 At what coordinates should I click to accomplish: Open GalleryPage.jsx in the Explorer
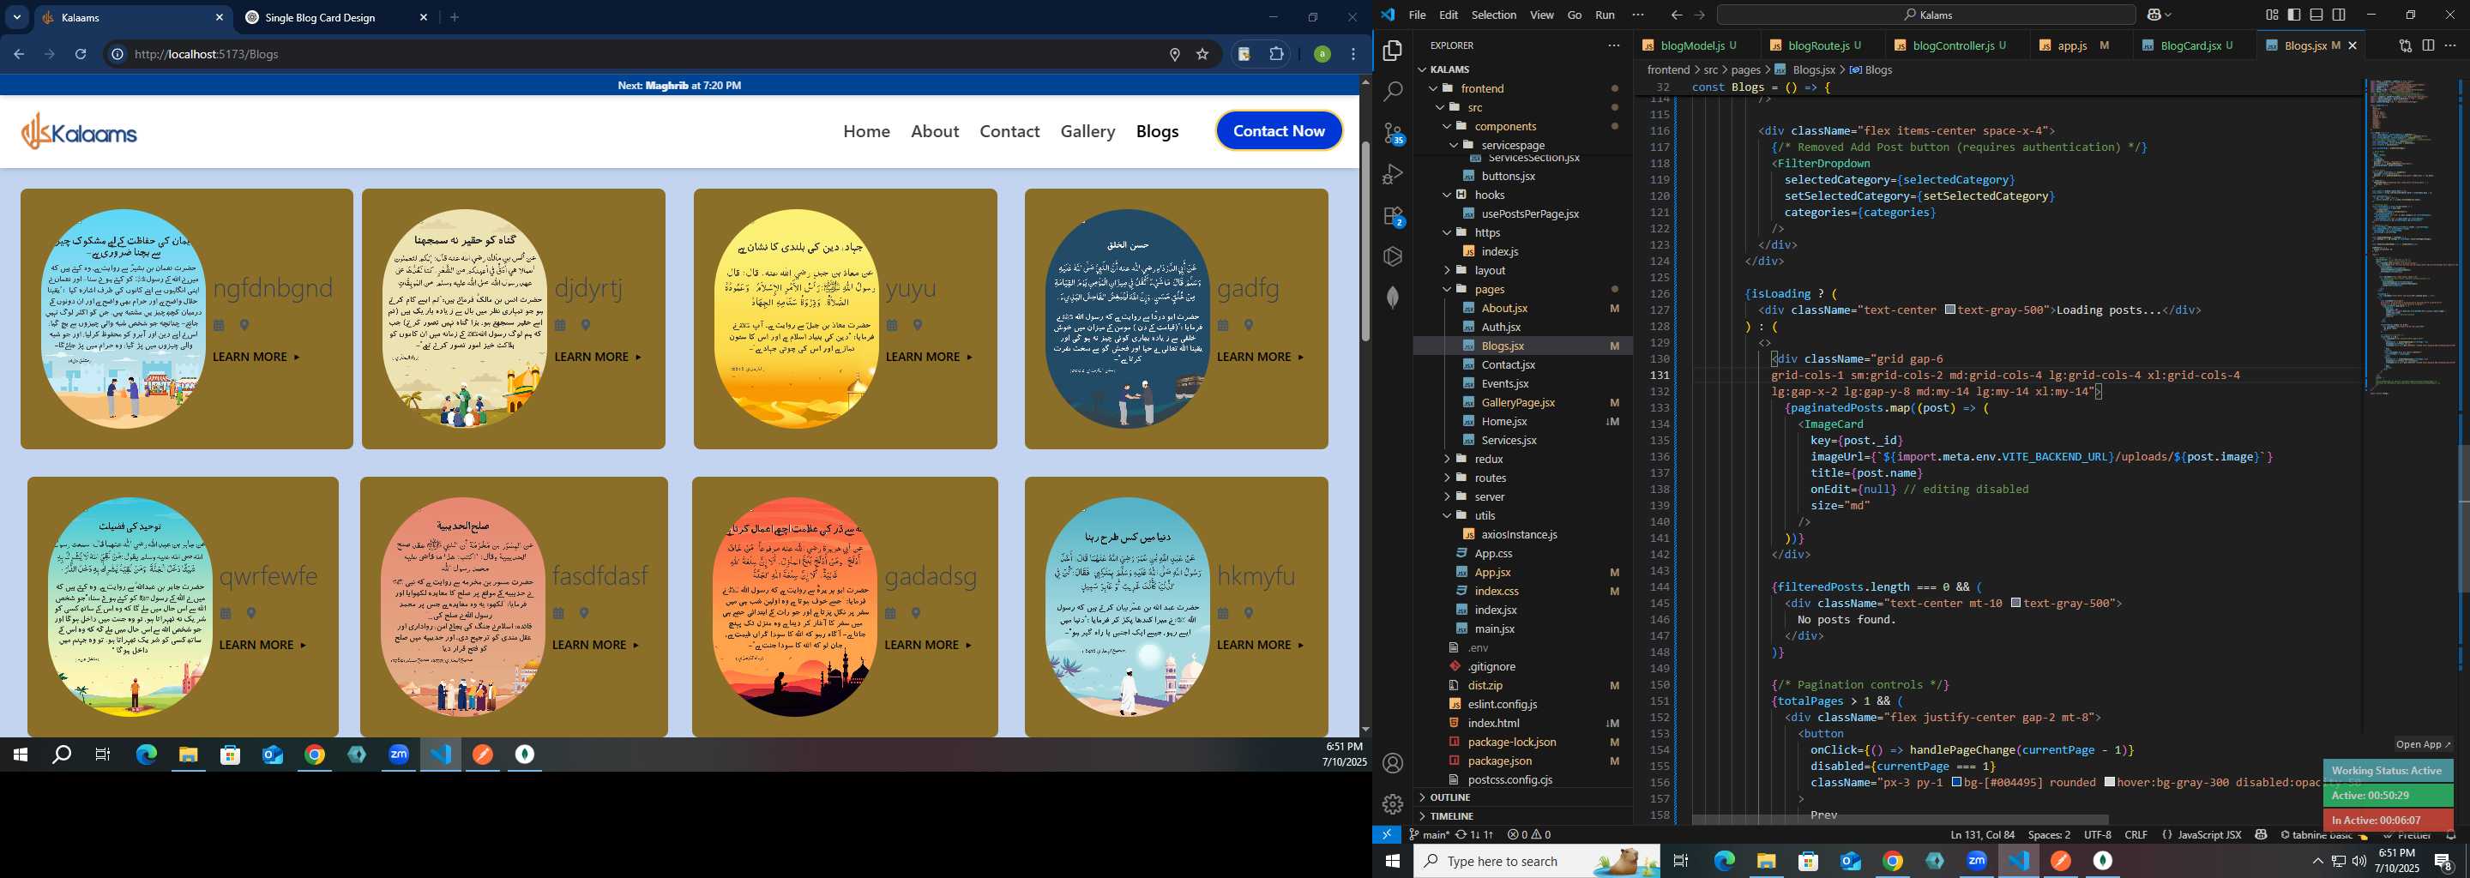(x=1518, y=403)
